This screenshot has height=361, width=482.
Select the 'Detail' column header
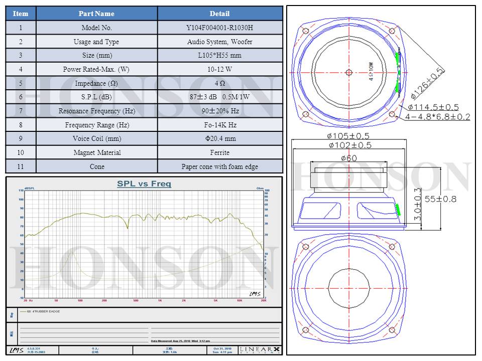click(x=220, y=14)
